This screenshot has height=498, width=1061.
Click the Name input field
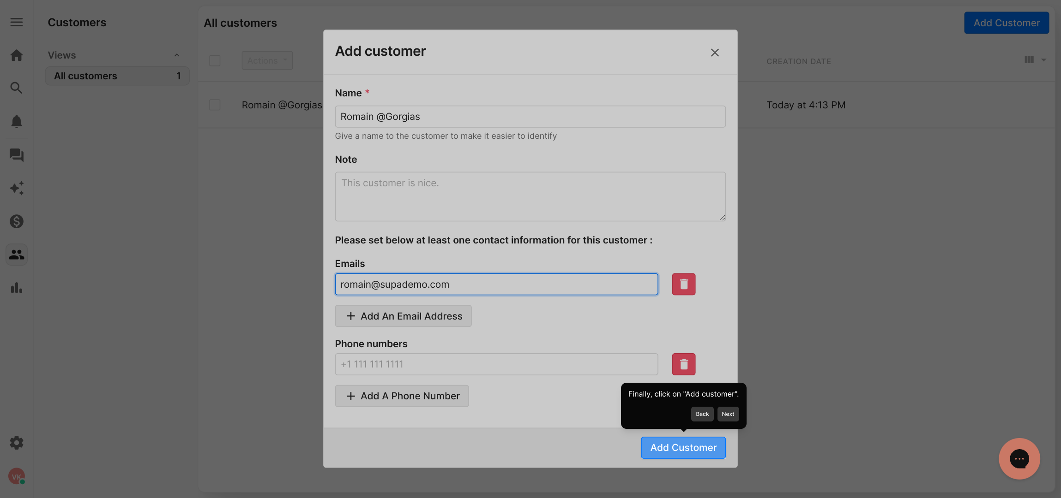click(530, 117)
